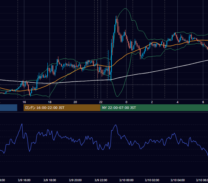
Task: Click the indicator peak near 3/9 16:00
Action: tap(22, 124)
